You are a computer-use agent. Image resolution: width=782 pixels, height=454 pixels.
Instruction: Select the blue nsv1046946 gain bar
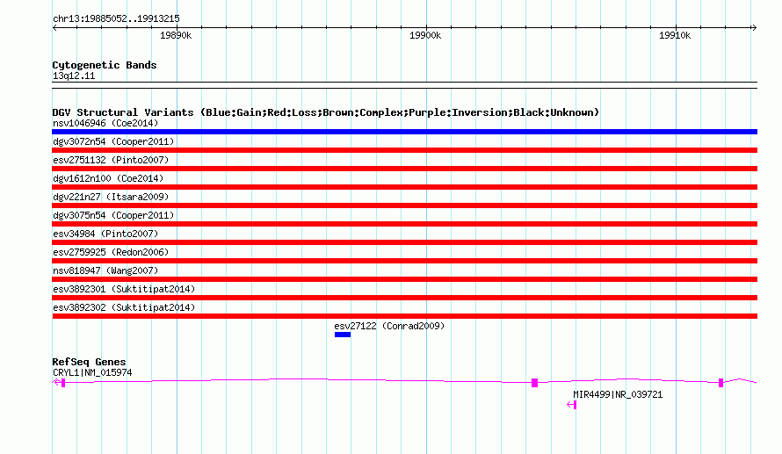click(404, 132)
